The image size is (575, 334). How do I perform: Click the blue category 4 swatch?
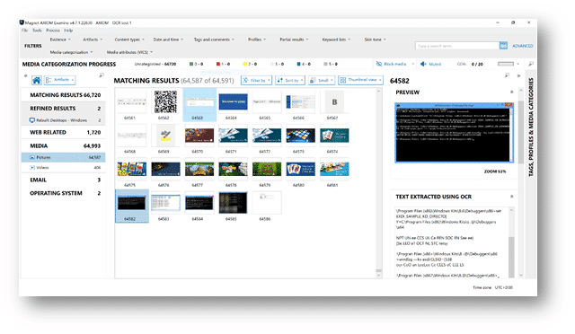[299, 64]
